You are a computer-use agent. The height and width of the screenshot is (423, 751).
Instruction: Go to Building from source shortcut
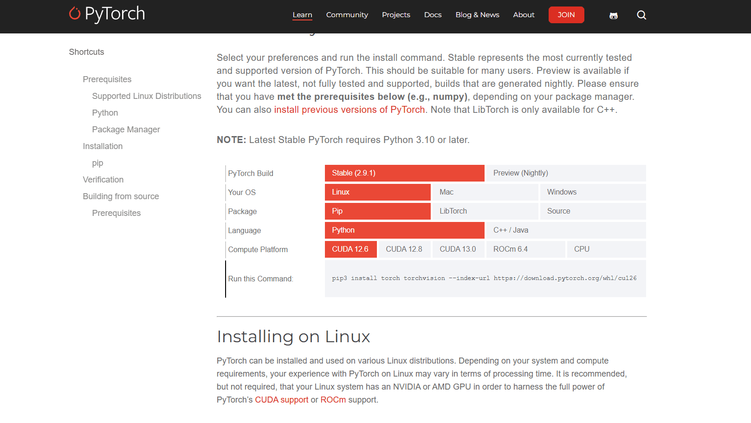pyautogui.click(x=121, y=196)
